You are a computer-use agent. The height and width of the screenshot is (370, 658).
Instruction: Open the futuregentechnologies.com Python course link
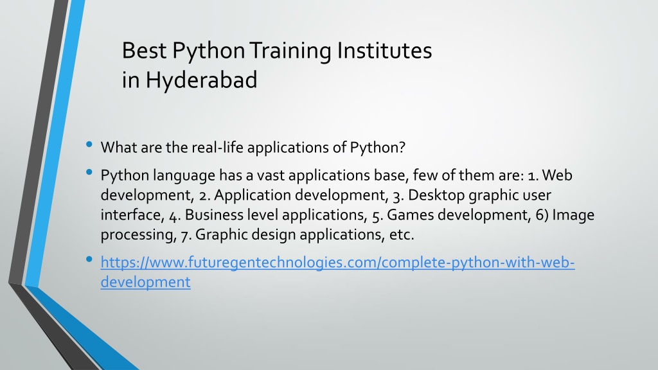(x=337, y=272)
